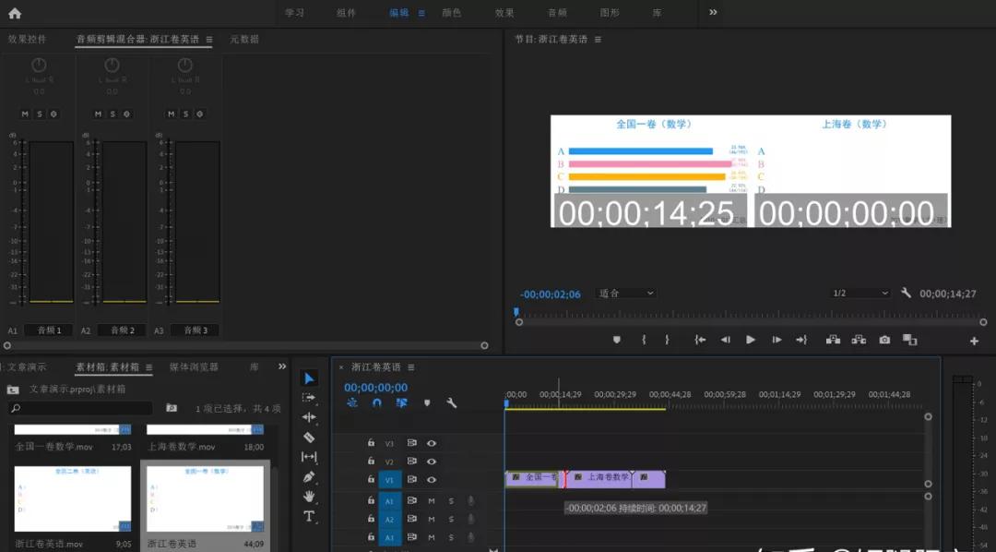This screenshot has width=996, height=552.
Task: Solo audio track A1 with the S button
Action: point(451,499)
